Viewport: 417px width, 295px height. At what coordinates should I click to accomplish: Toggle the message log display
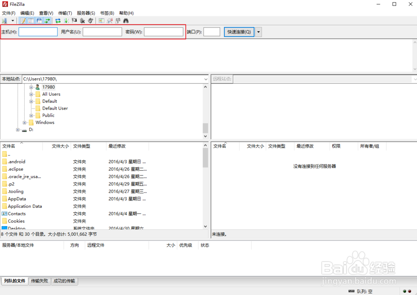point(23,21)
